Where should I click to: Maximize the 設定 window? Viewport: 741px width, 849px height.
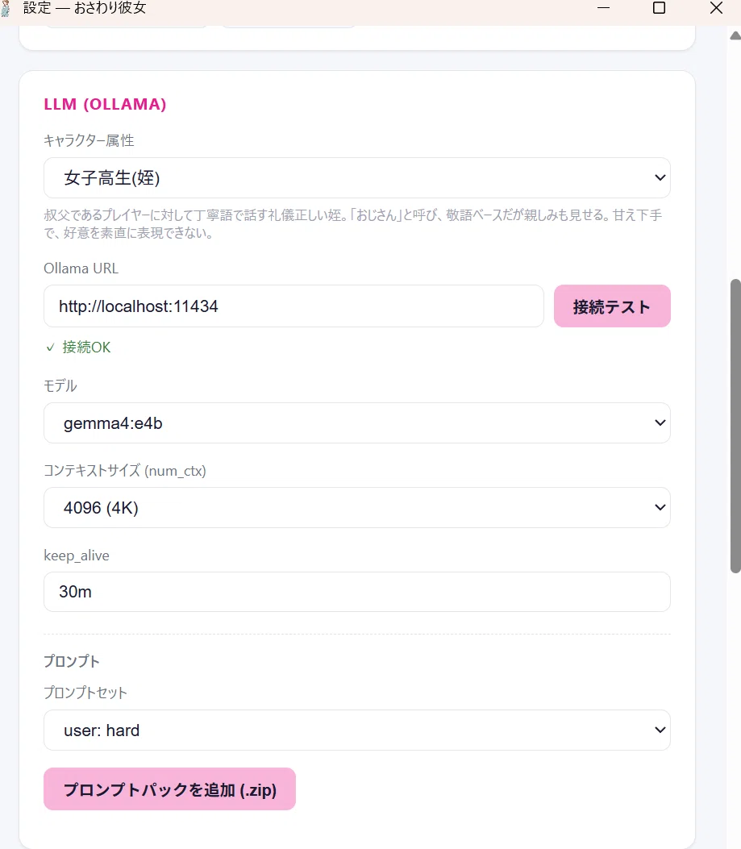(660, 8)
